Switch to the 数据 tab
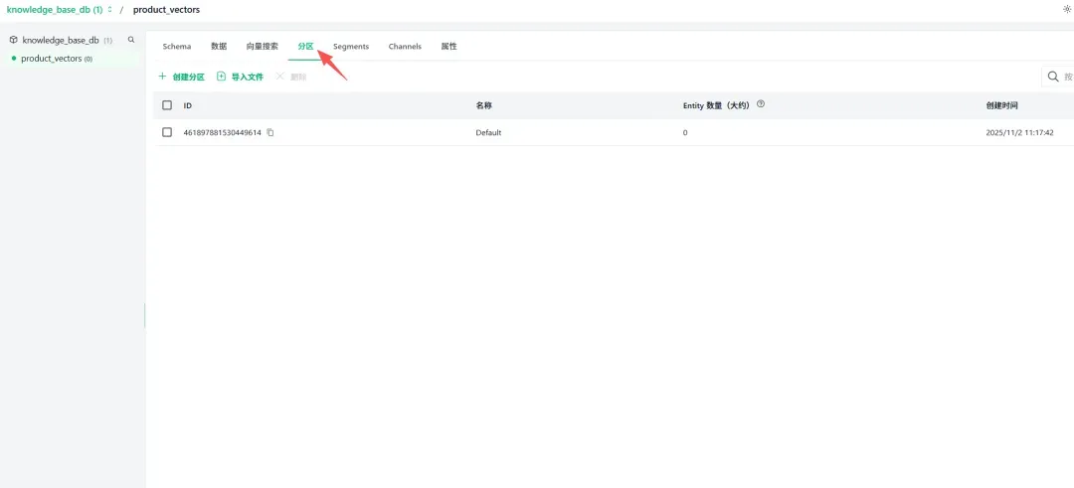1074x488 pixels. click(219, 47)
